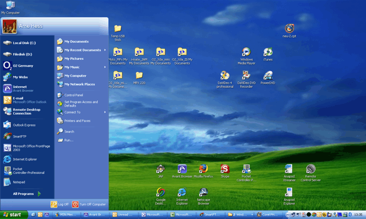
Task: Launch Windows Media Player desktop shortcut
Action: [246, 56]
